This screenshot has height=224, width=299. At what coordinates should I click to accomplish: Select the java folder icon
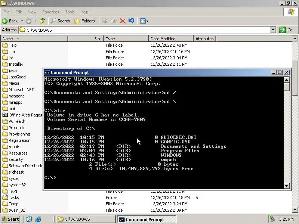(x=5, y=71)
